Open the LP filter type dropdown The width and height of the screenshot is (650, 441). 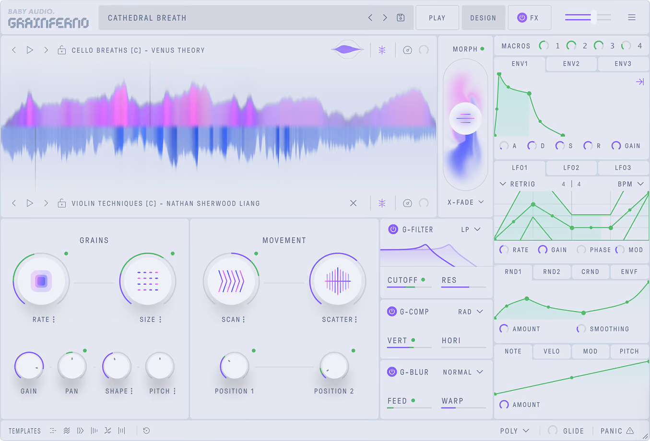pyautogui.click(x=471, y=230)
